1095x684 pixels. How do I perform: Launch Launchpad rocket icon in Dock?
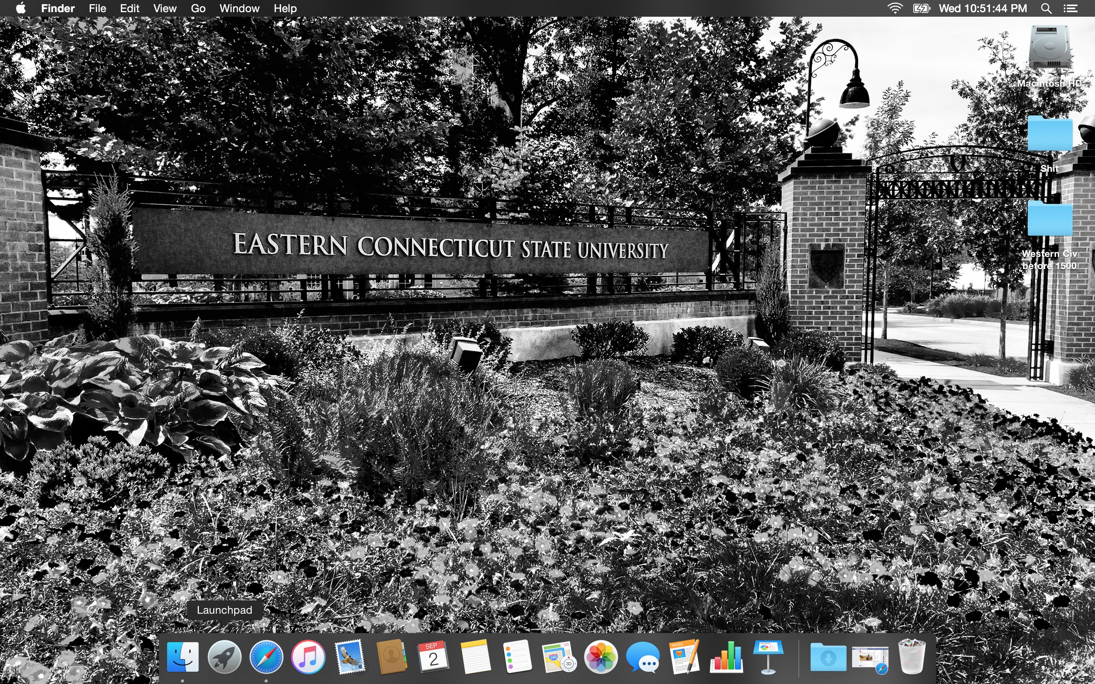tap(224, 657)
